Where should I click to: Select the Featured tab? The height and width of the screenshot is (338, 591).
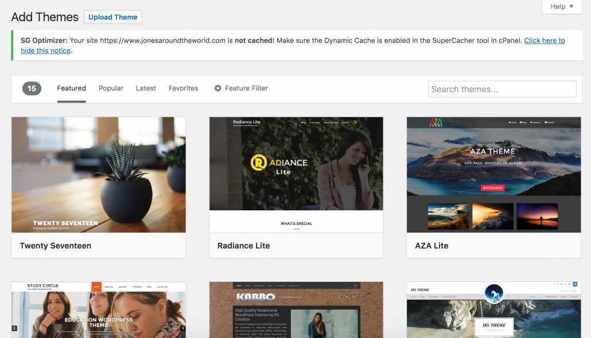tap(72, 88)
